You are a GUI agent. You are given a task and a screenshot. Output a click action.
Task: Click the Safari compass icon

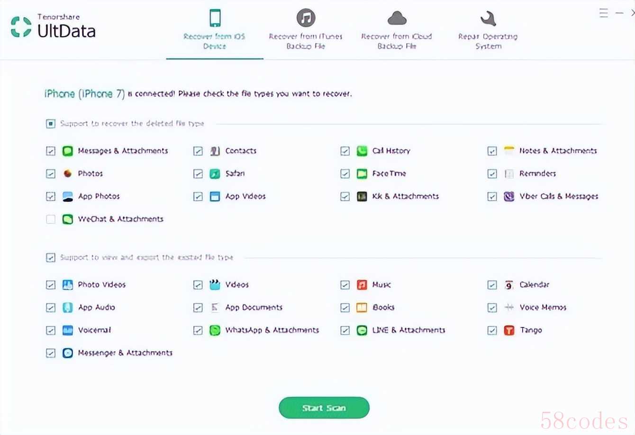215,173
